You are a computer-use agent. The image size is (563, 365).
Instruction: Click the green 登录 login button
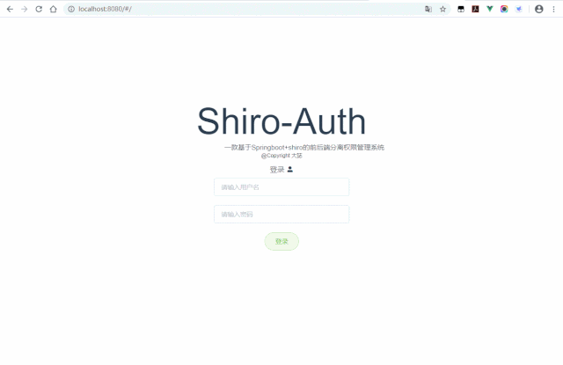coord(281,241)
